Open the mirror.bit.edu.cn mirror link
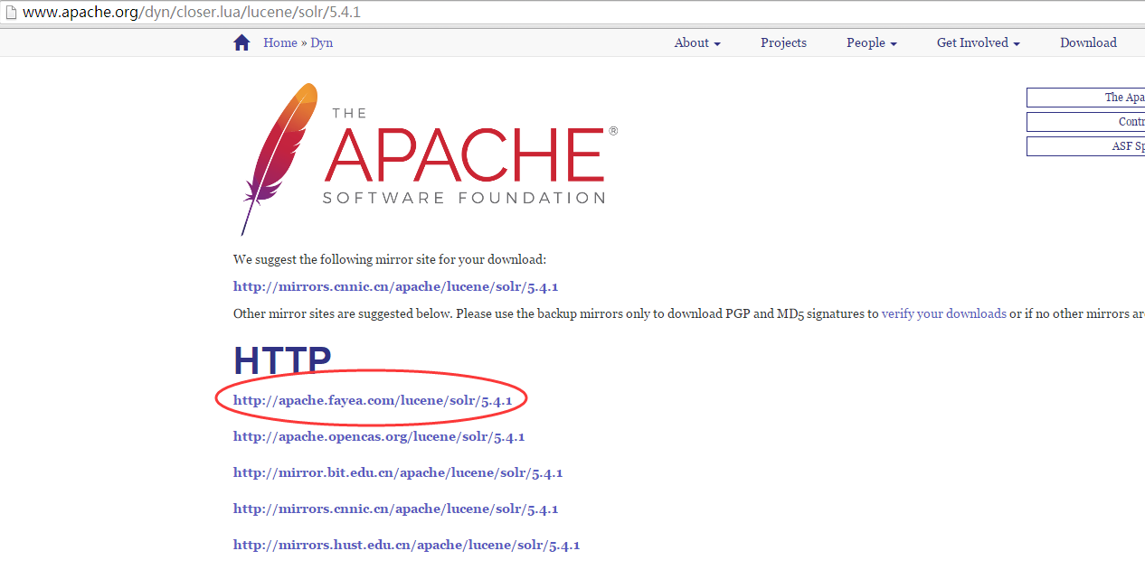The height and width of the screenshot is (579, 1145). pyautogui.click(x=398, y=472)
